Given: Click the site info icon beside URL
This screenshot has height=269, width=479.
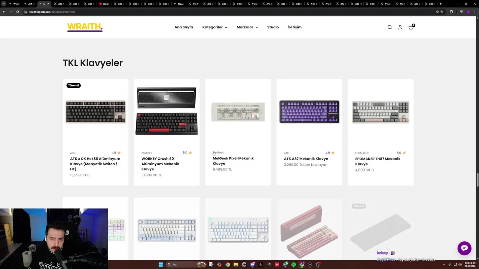Looking at the screenshot, I should click(25, 12).
